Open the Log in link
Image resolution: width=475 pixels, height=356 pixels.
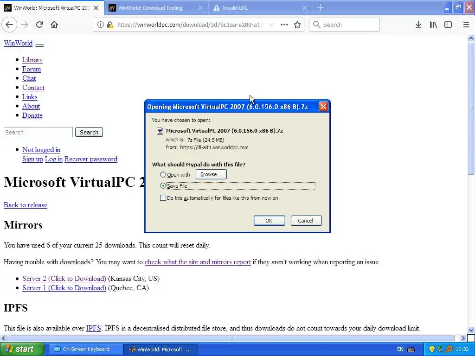[54, 159]
